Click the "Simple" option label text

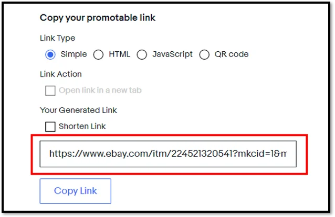[74, 54]
